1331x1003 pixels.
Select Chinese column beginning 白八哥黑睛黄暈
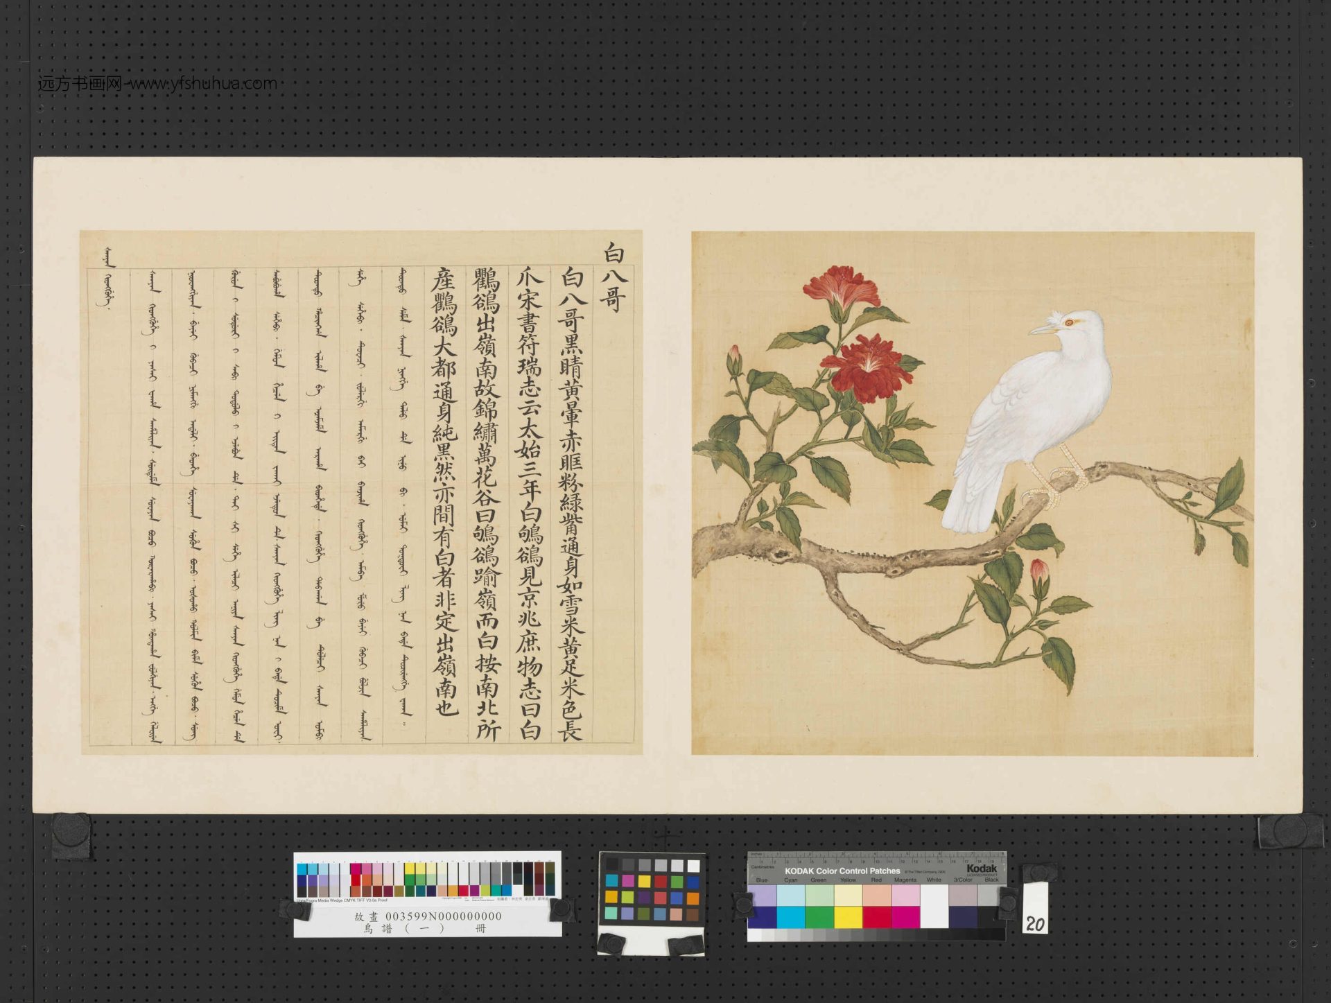point(572,504)
